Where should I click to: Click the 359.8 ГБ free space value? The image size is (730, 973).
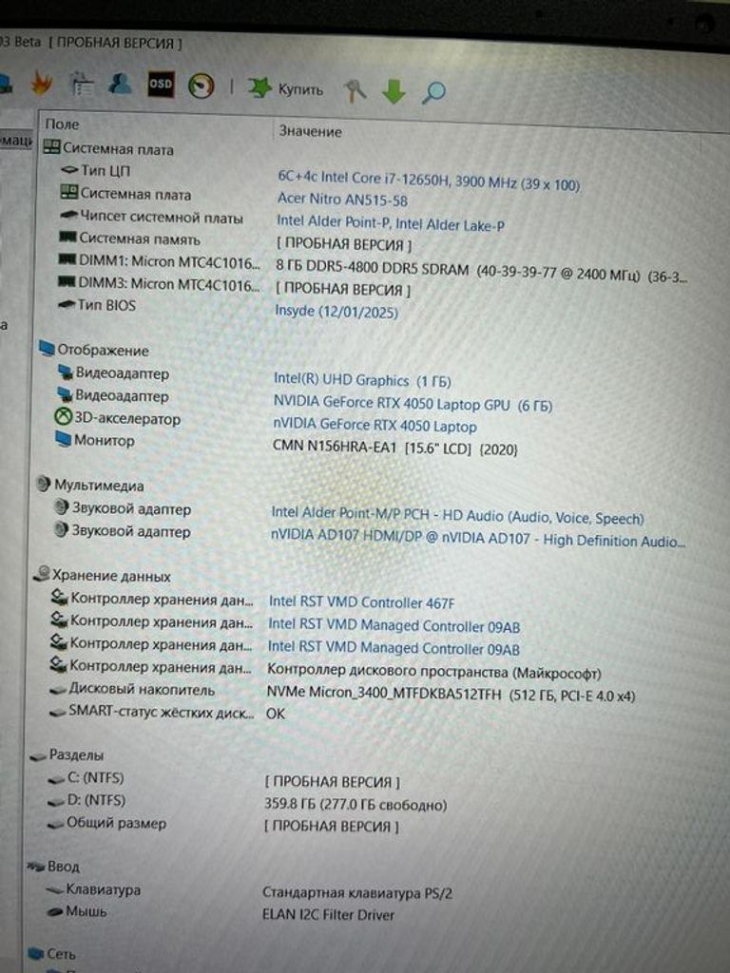coord(355,805)
